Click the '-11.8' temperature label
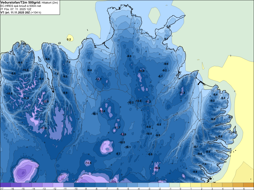This screenshot has height=190, width=254. point(26,98)
